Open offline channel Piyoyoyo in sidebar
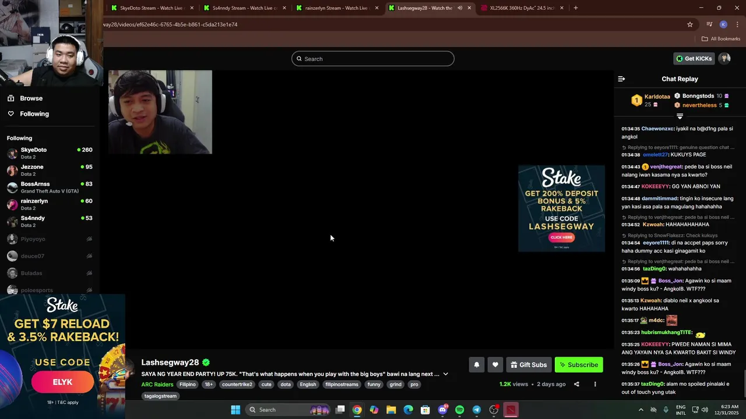The image size is (746, 419). (x=50, y=239)
